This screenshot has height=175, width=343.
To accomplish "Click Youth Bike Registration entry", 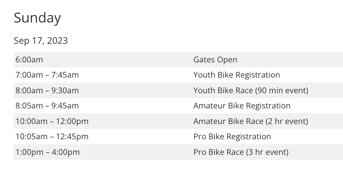I will tap(236, 75).
